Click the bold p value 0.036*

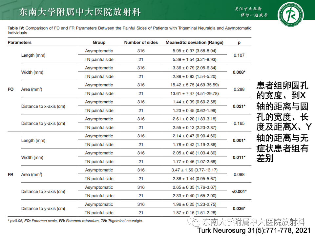click(239, 209)
